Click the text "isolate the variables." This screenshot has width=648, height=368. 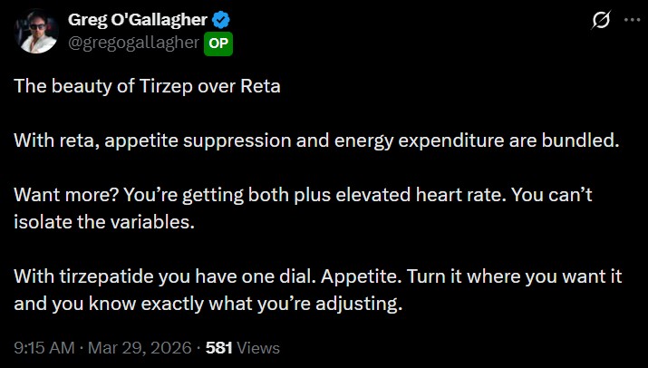103,221
